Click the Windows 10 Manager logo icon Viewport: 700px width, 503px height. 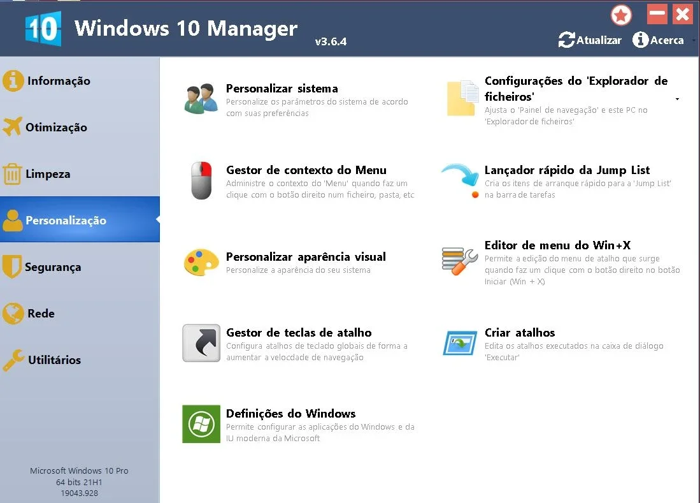pyautogui.click(x=43, y=29)
